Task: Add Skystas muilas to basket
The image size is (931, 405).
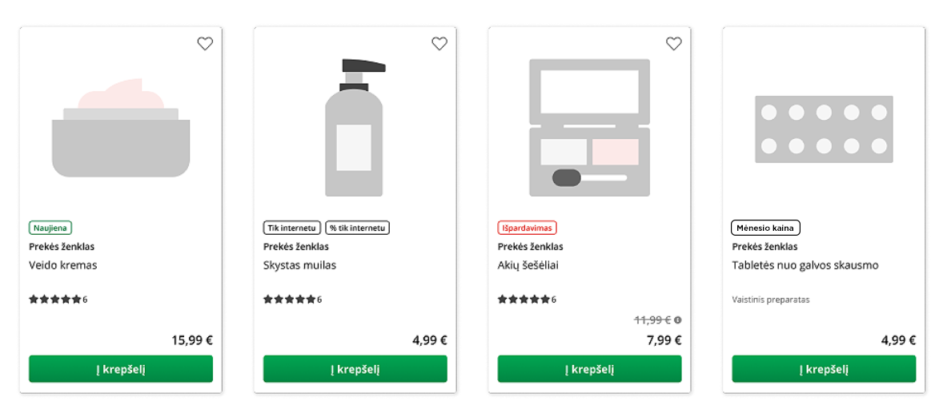Action: pos(355,369)
